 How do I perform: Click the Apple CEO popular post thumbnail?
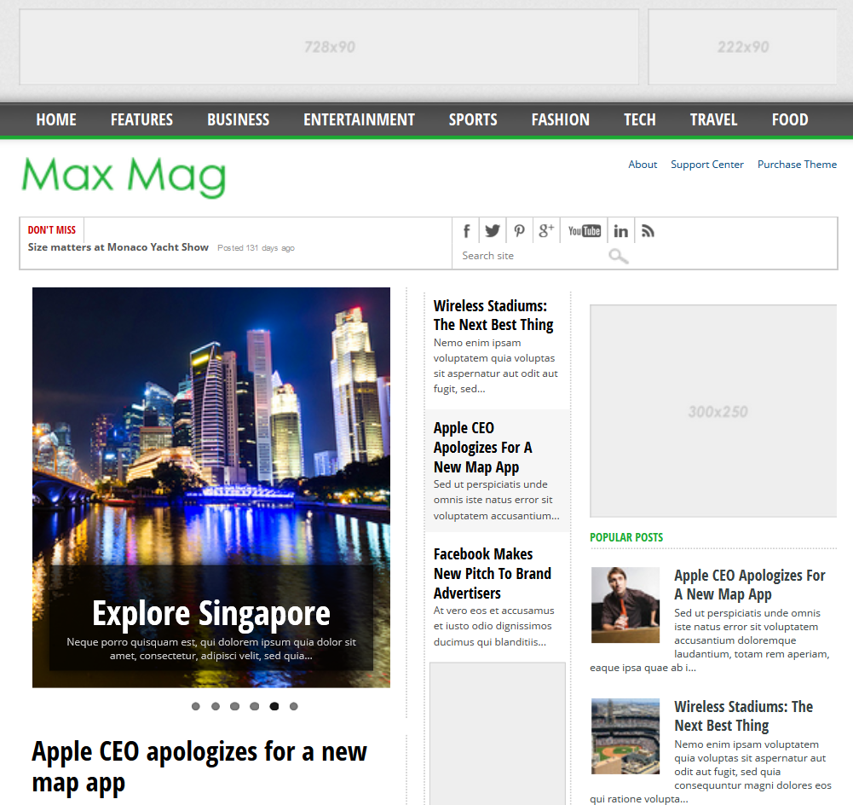click(625, 605)
